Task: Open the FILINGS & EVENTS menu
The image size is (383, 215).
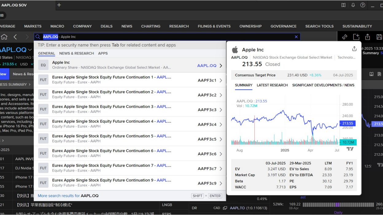Action: [214, 26]
